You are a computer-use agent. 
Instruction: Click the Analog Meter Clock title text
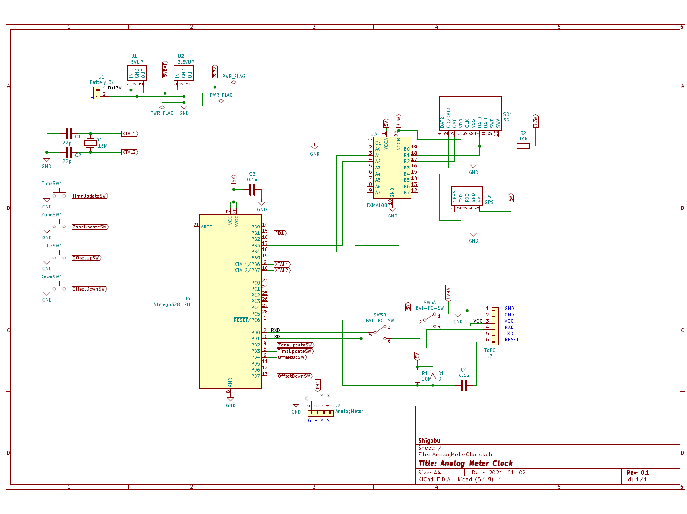tap(465, 463)
